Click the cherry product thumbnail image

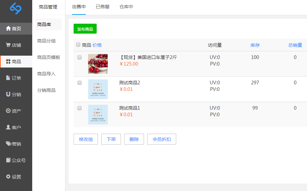98,64
